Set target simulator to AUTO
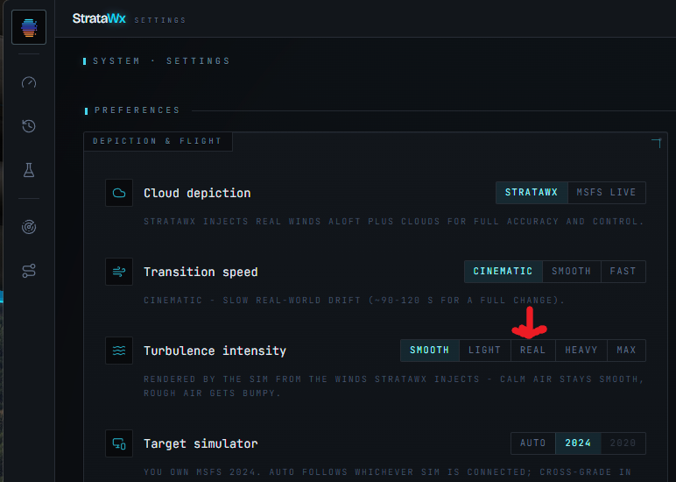This screenshot has width=676, height=482. coord(533,443)
